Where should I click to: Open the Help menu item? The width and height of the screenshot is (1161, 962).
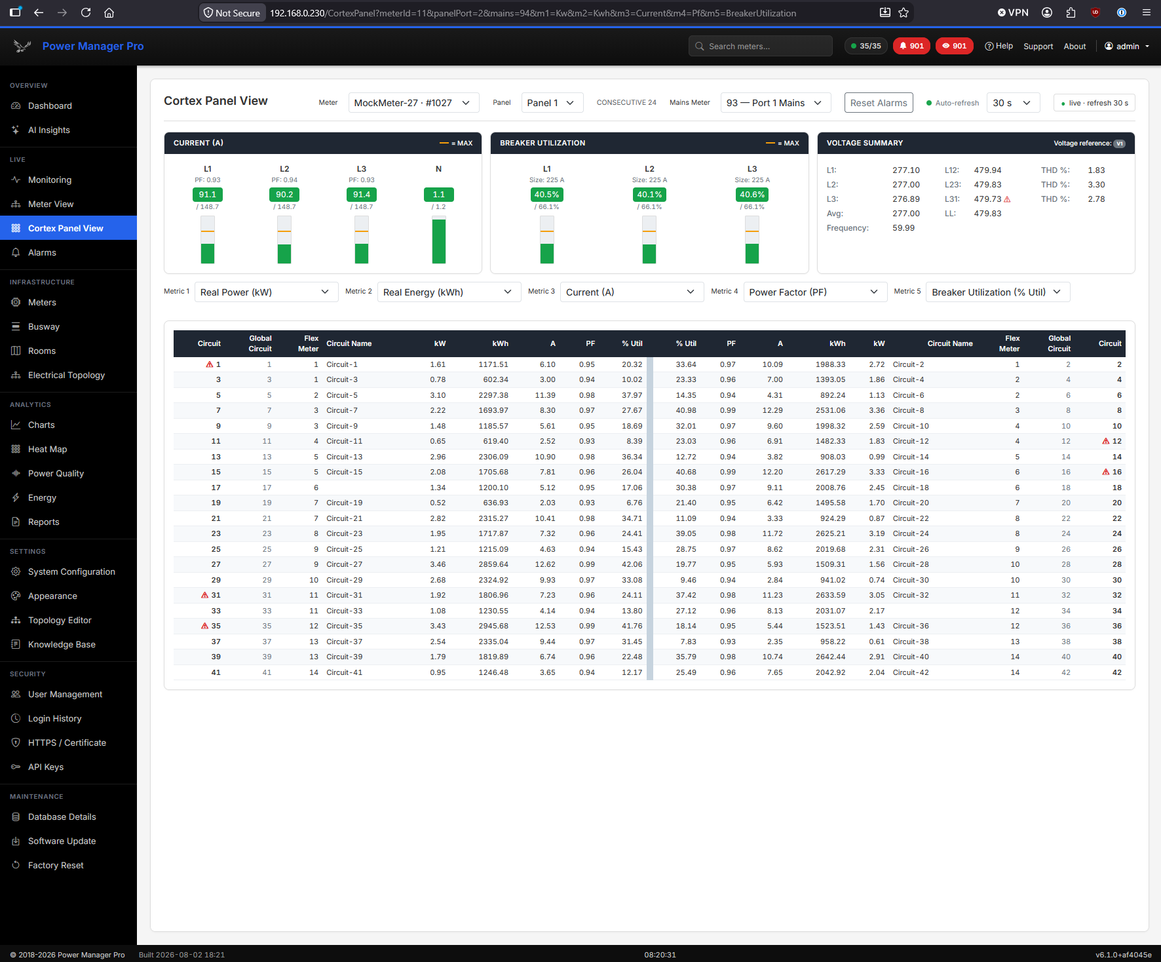(999, 46)
